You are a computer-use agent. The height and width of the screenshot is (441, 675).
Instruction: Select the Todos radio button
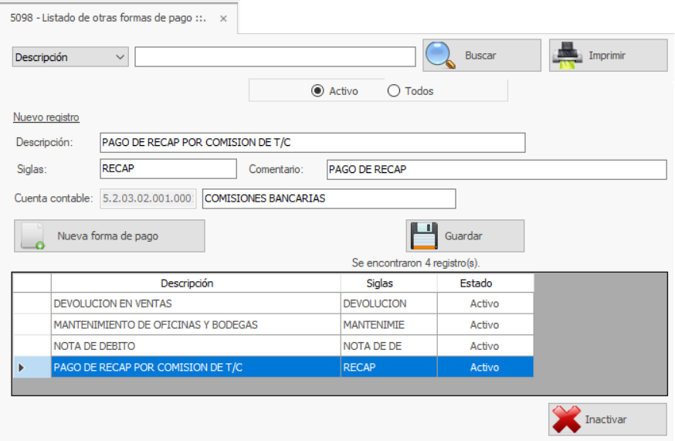(394, 91)
